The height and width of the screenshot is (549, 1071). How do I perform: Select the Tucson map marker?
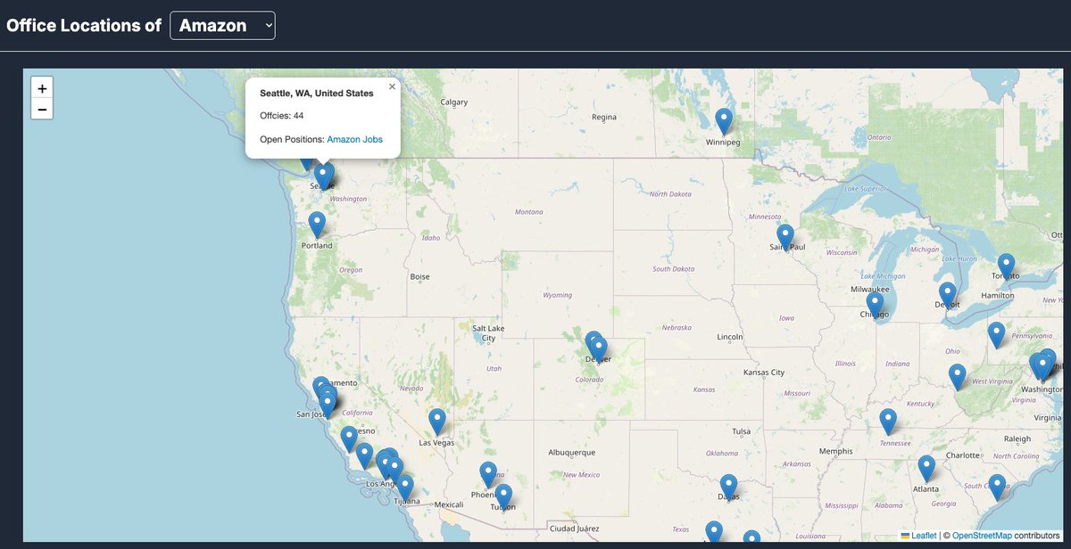click(x=504, y=498)
